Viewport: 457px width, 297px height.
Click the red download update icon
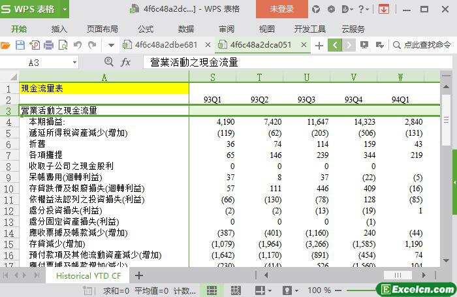point(384,9)
